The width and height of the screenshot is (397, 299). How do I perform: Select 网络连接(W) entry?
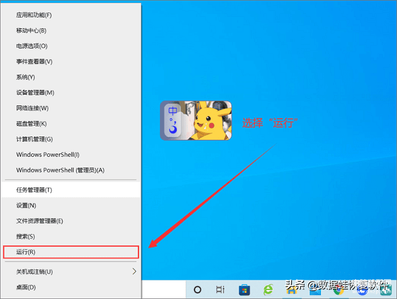coord(71,108)
